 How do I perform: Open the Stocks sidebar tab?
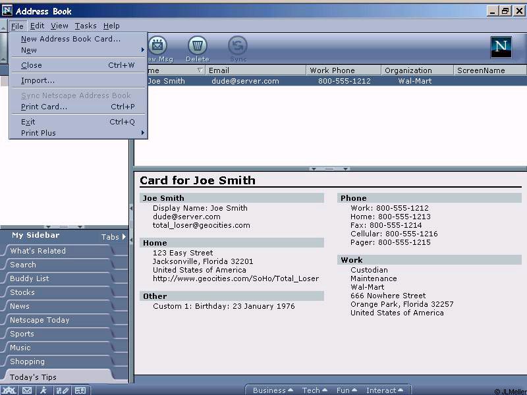(59, 292)
